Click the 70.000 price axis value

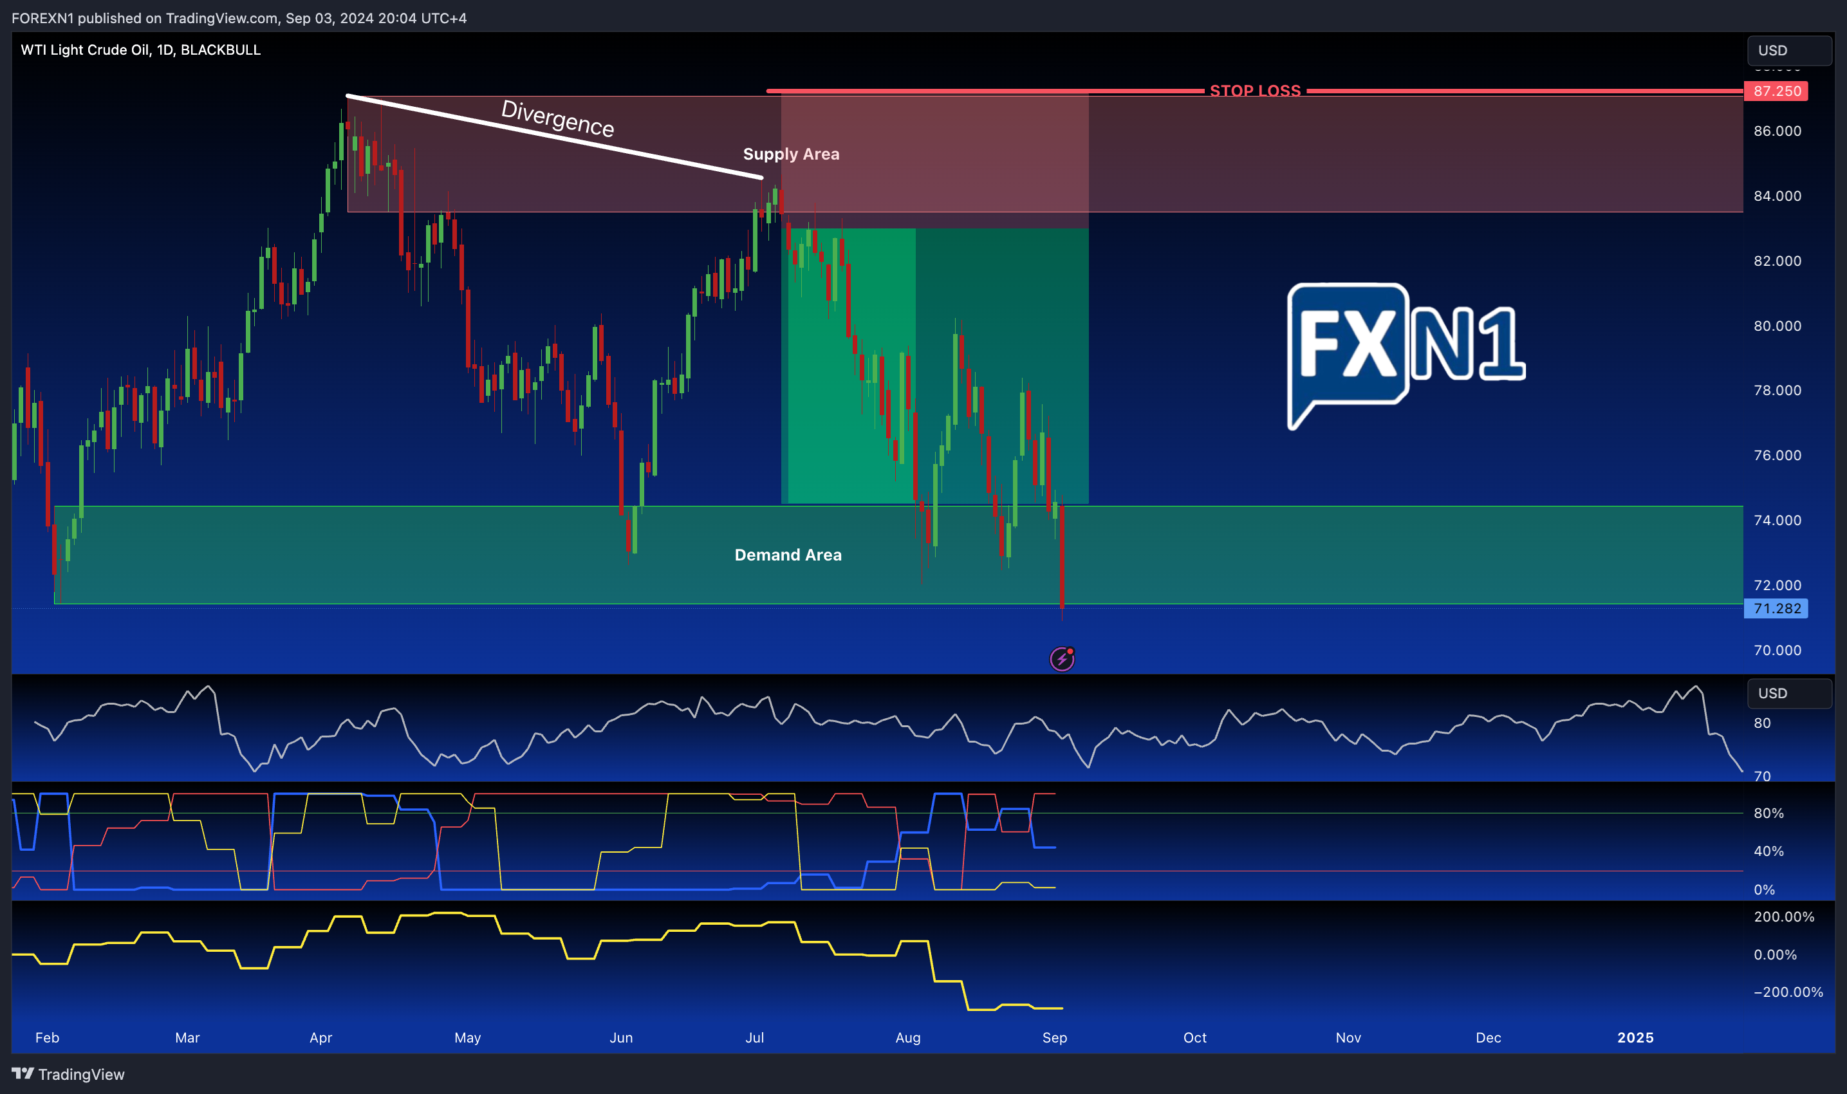1777,650
